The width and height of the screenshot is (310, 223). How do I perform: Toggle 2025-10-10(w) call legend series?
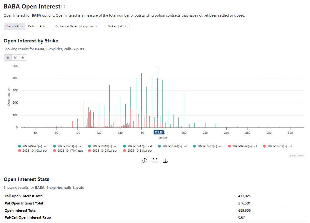tap(102, 146)
